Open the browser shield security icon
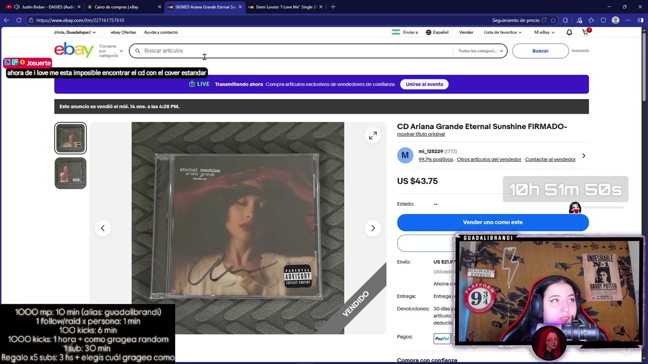Screen dimensions: 648x364 coord(603,20)
